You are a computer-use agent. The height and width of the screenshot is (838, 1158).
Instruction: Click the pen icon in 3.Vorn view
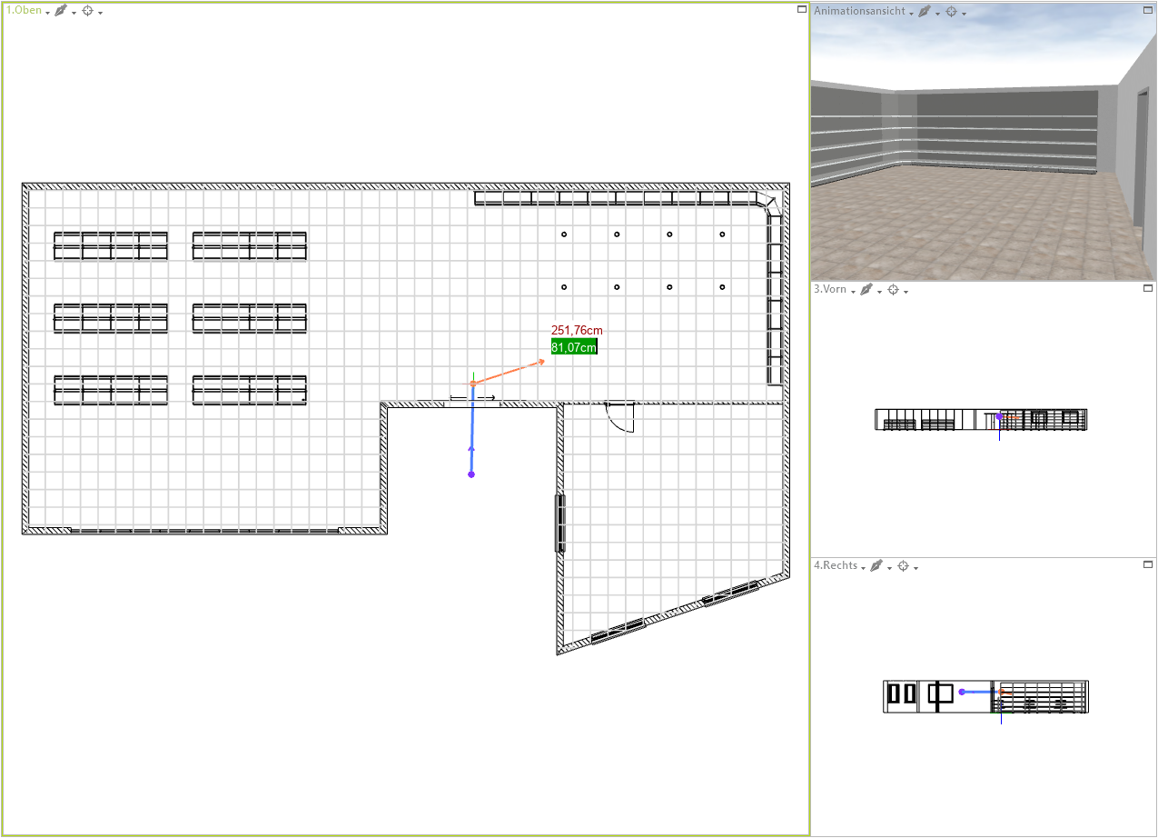click(866, 289)
